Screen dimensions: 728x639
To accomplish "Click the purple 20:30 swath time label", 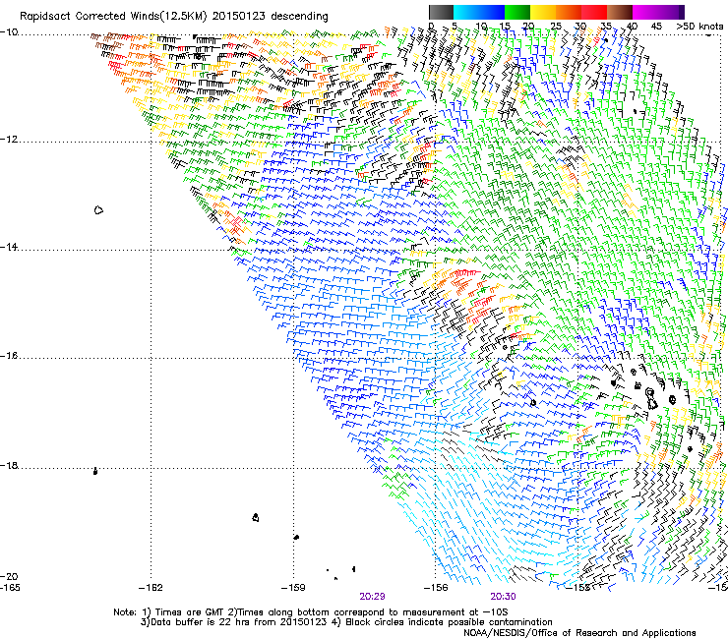I will click(504, 597).
